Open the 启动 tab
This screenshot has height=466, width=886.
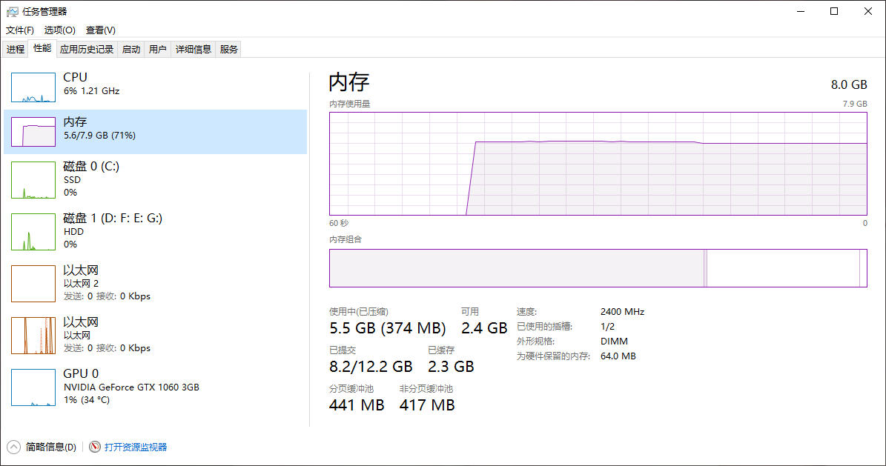pos(130,49)
